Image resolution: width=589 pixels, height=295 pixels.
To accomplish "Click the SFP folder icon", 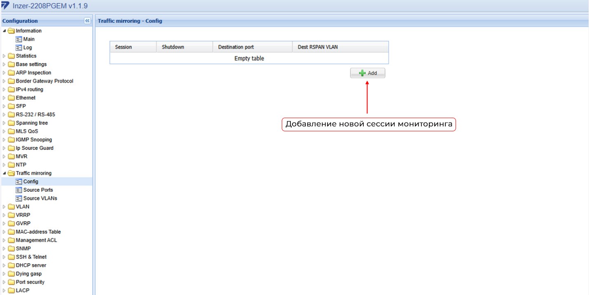I will 11,106.
